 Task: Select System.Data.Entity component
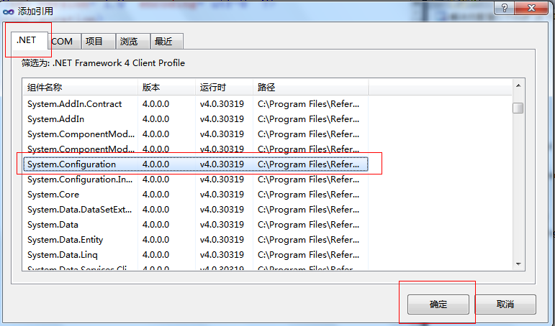(x=196, y=240)
